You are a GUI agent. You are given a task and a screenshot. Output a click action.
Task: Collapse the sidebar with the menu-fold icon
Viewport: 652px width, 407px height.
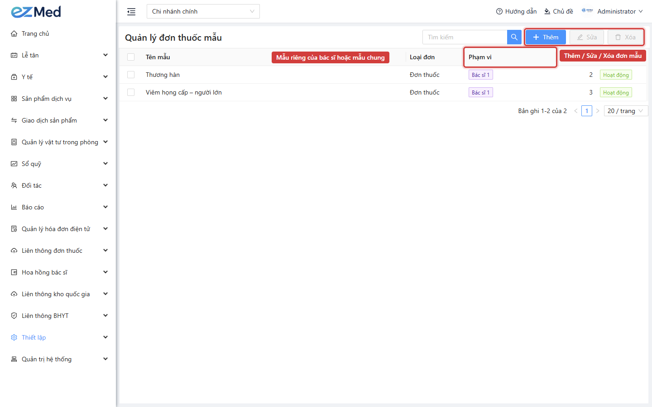(131, 12)
